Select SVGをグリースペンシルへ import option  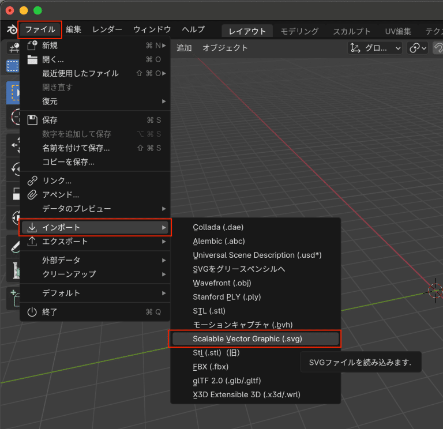click(256, 269)
